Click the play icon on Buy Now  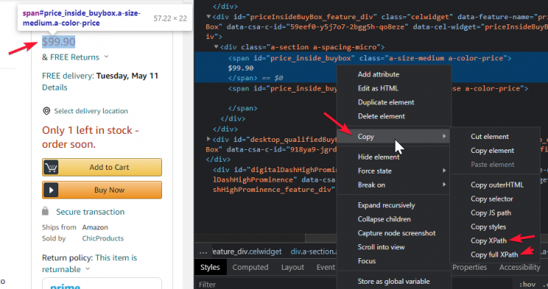click(51, 190)
